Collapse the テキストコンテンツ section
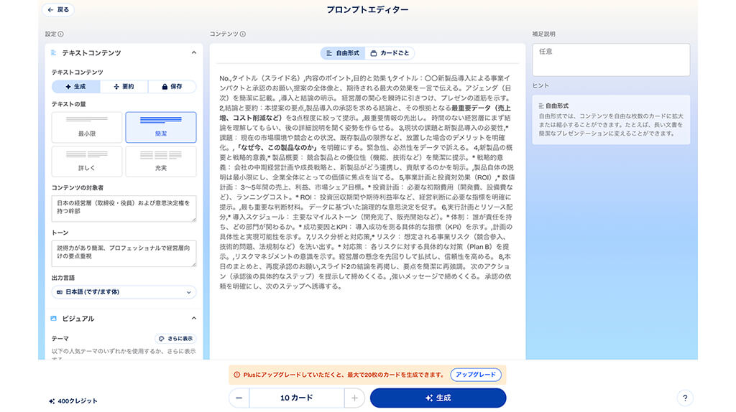 click(194, 53)
